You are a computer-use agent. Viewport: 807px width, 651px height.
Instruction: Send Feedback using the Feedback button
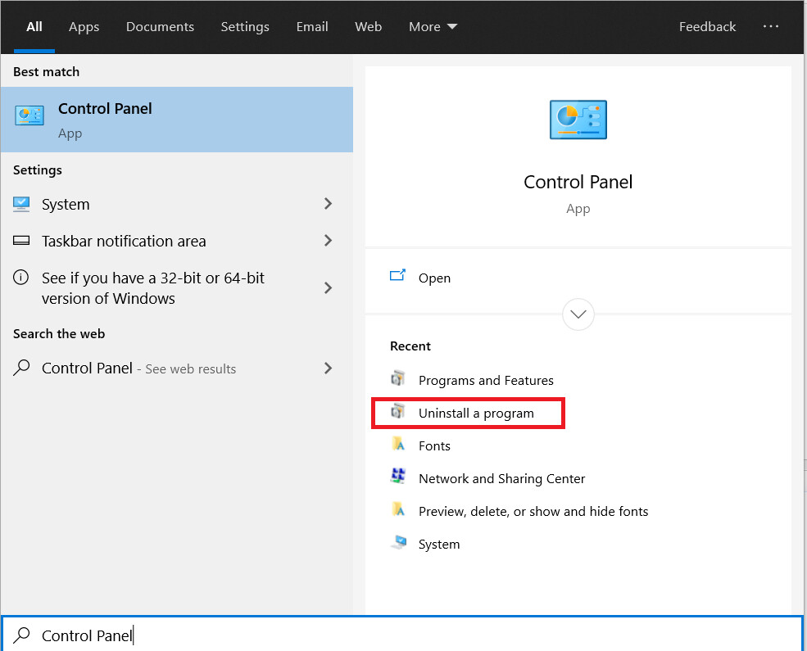[707, 26]
